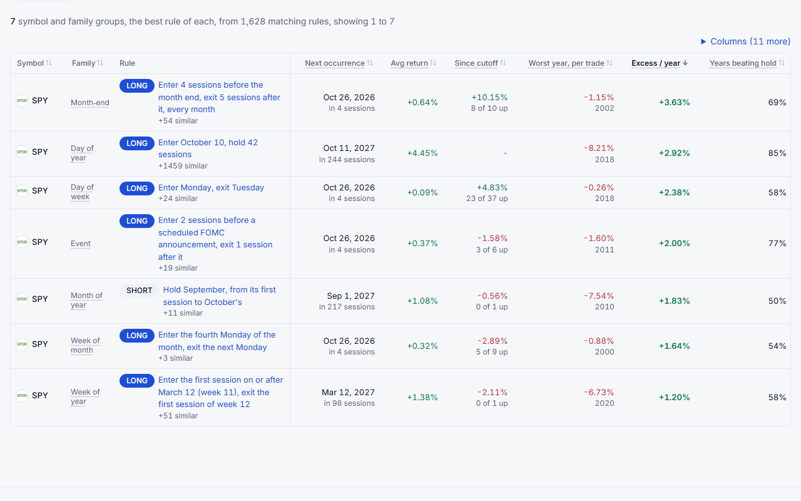This screenshot has width=801, height=501.
Task: Click SPDR icon in Event row
Action: (22, 242)
